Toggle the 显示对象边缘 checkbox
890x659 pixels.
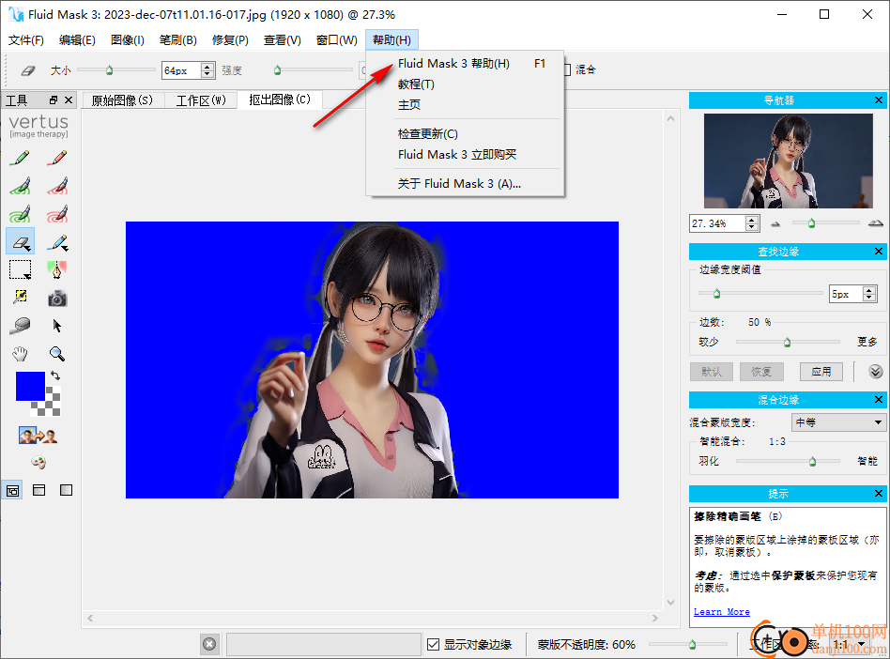pyautogui.click(x=433, y=644)
